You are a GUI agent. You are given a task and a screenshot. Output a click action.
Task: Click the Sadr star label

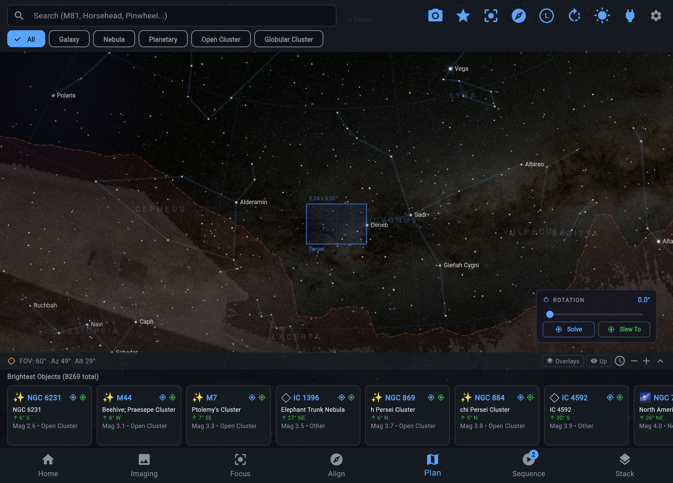(x=420, y=214)
